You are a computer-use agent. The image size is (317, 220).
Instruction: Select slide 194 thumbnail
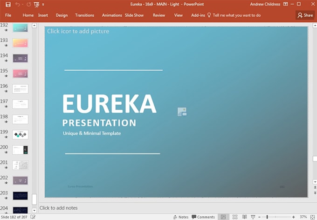pos(20,58)
